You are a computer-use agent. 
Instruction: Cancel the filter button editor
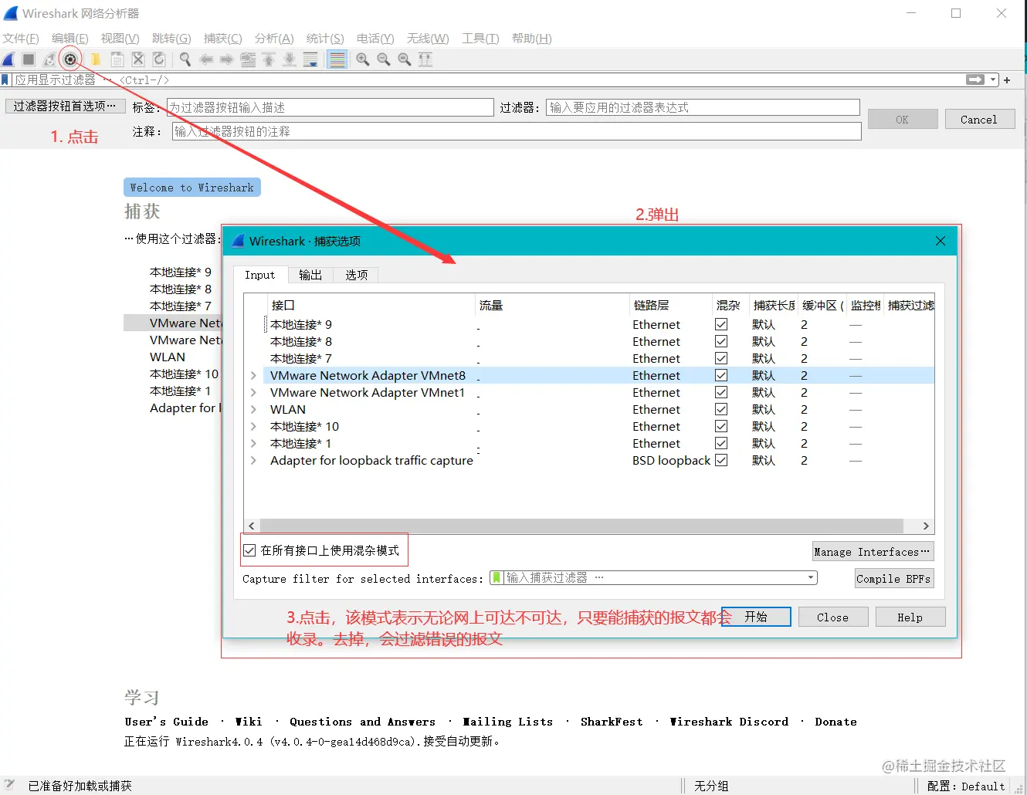pyautogui.click(x=979, y=119)
